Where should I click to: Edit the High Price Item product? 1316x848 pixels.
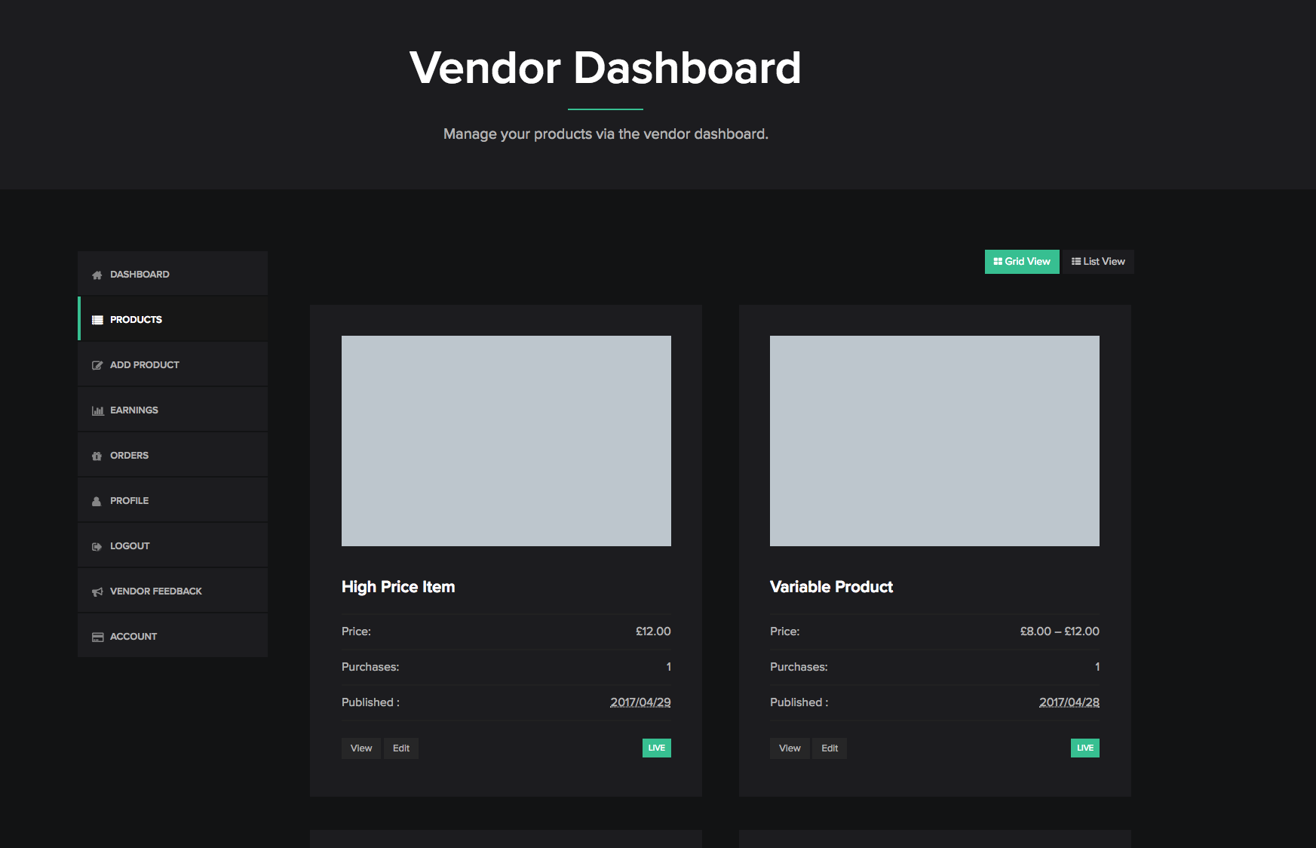click(x=401, y=748)
